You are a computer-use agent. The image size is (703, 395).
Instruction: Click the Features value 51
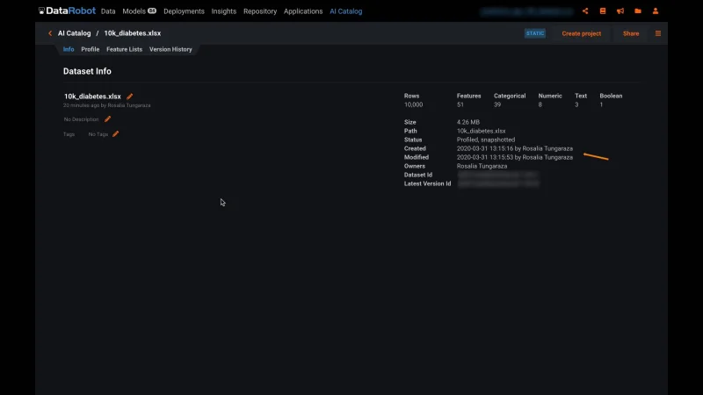(460, 104)
